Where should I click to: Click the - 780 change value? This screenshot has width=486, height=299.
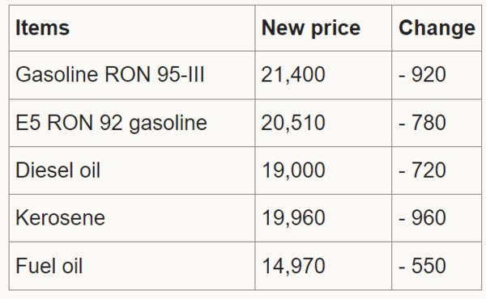click(422, 123)
